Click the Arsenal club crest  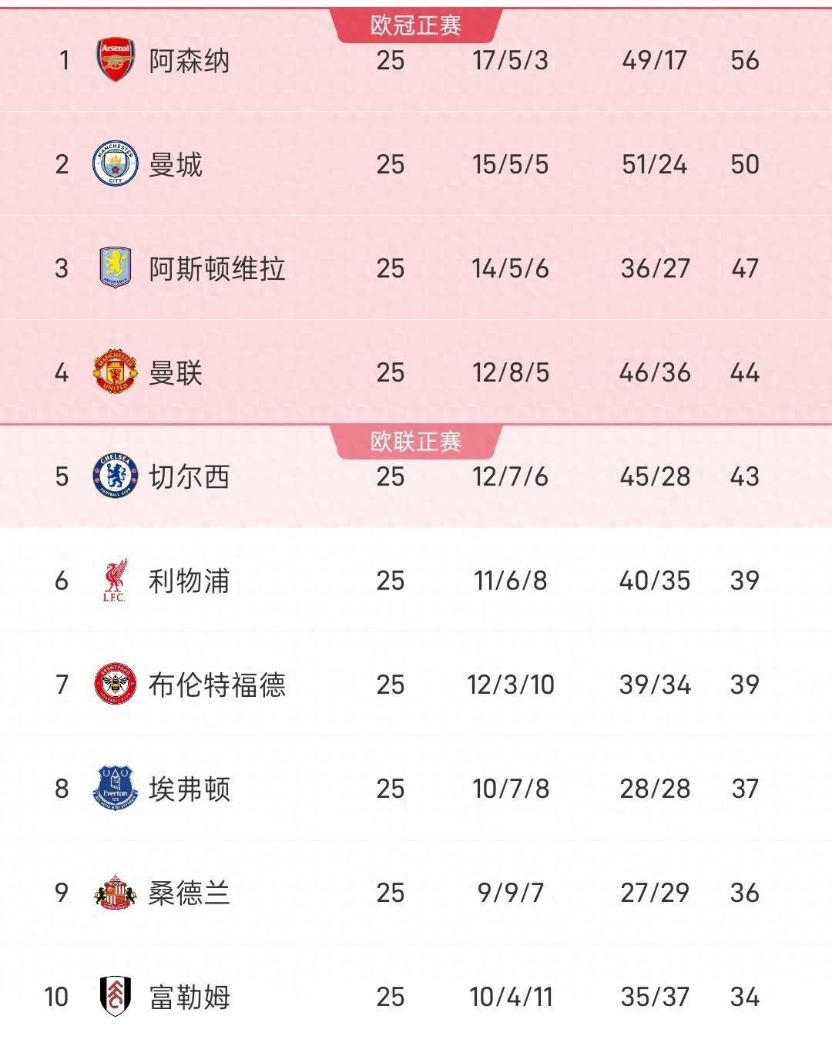[116, 60]
